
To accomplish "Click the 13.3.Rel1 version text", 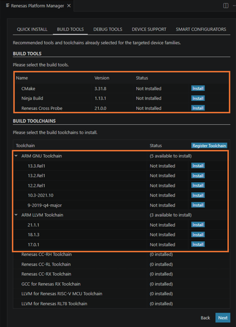I will coord(37,166).
